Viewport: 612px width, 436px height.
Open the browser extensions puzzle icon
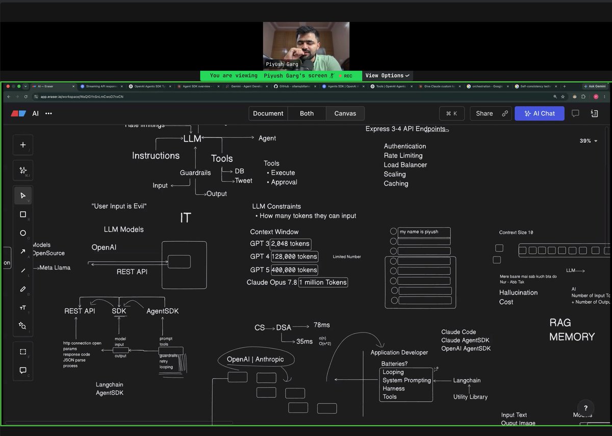coord(584,96)
